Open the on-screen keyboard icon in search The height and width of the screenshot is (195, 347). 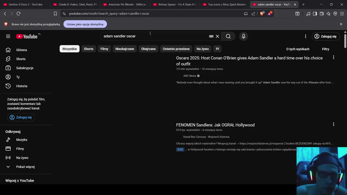tap(211, 36)
